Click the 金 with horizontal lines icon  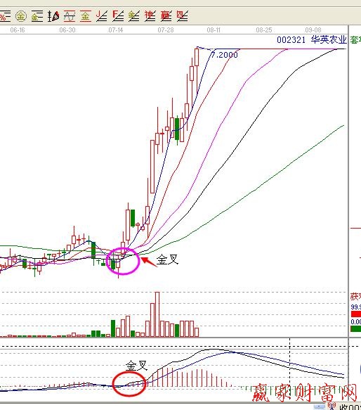click(37, 16)
